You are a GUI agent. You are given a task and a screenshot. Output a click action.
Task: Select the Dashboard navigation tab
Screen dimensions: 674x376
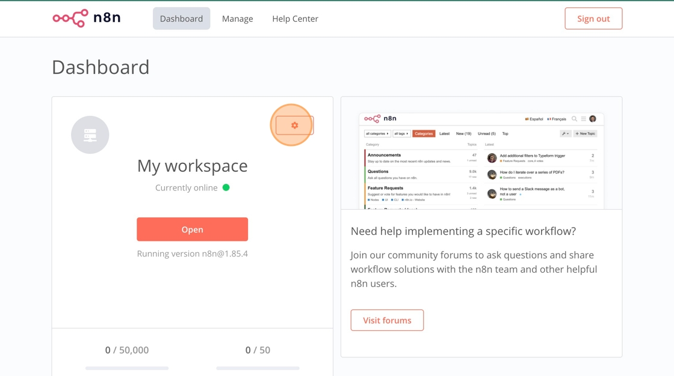[181, 19]
